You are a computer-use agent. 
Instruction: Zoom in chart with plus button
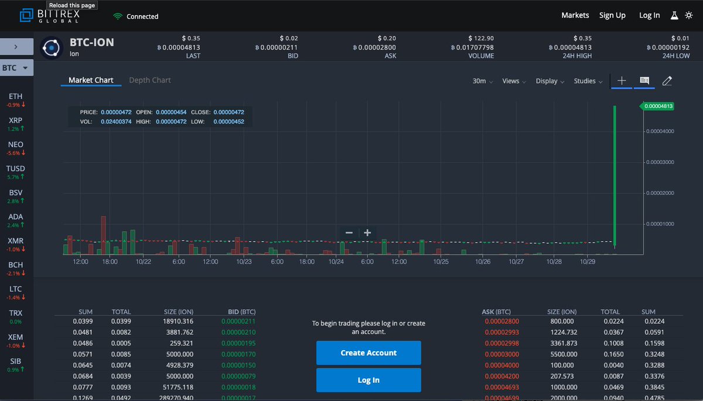pyautogui.click(x=367, y=232)
